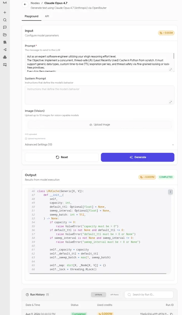
Task: Click the back arrow next to Nodes
Action: point(25,4)
